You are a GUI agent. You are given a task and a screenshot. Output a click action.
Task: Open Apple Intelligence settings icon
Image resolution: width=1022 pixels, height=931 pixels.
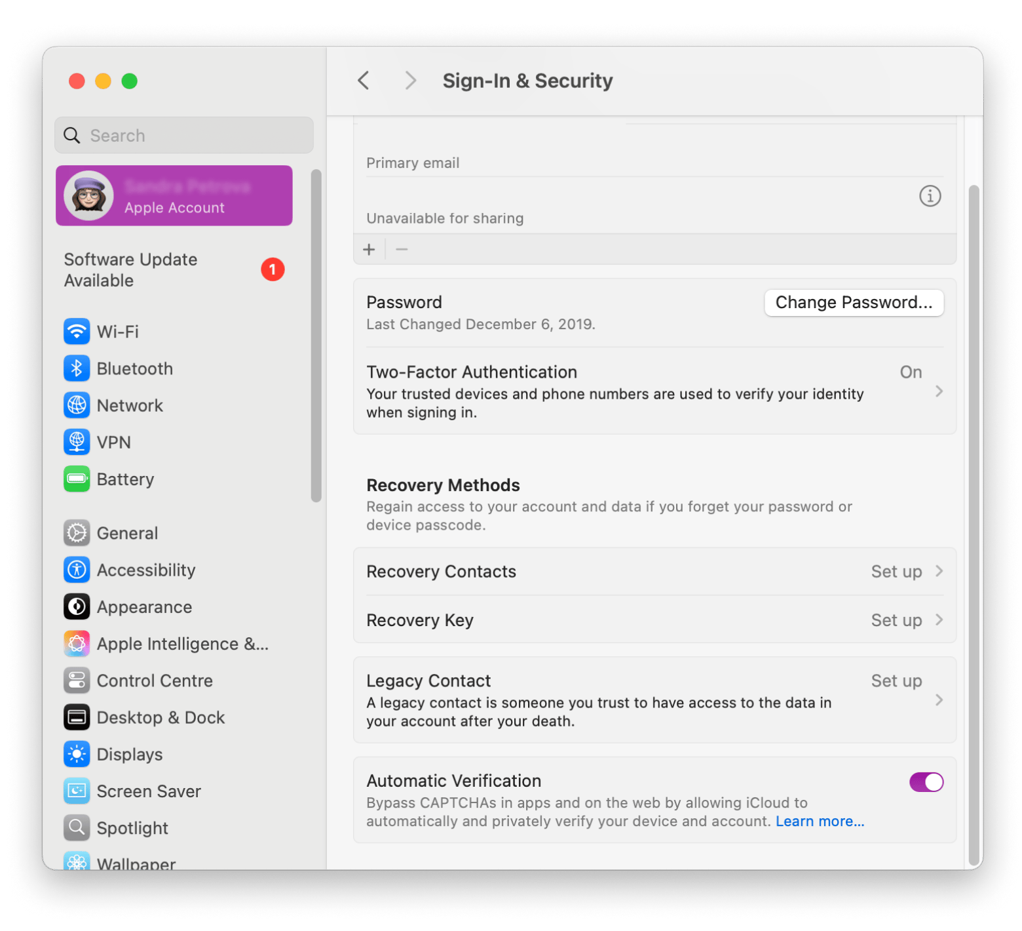pyautogui.click(x=77, y=644)
